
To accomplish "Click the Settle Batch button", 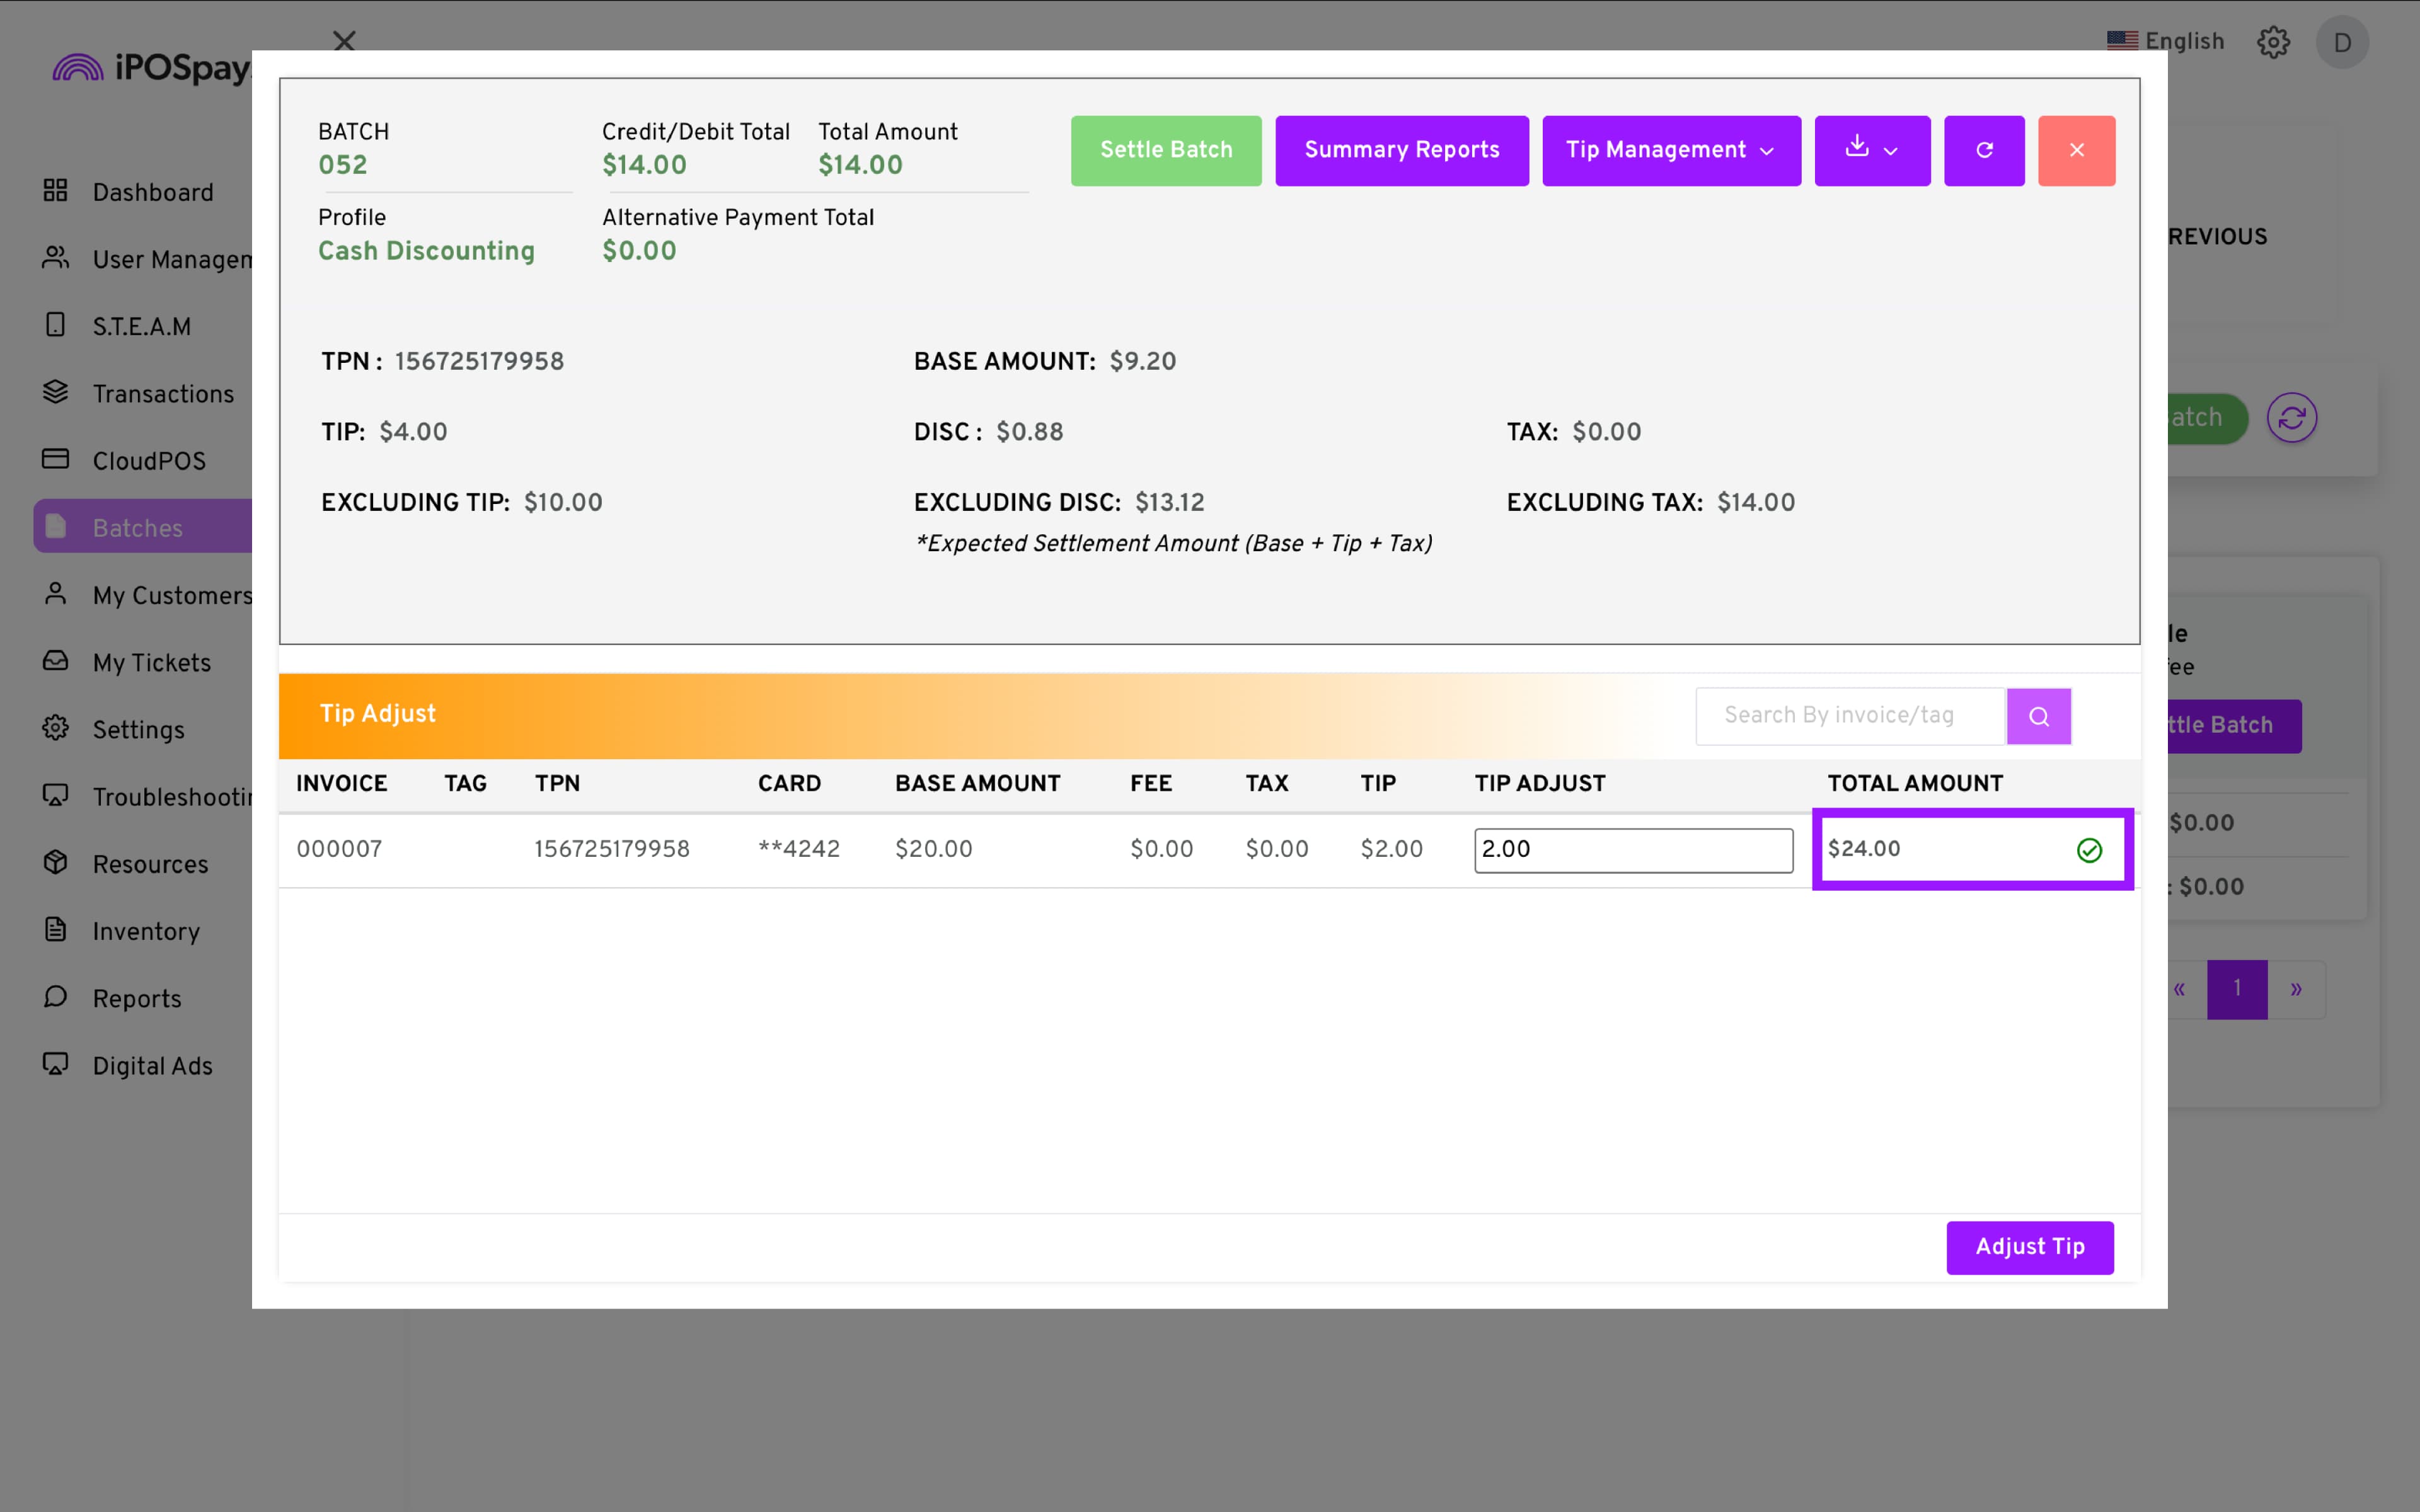I will (x=1165, y=150).
